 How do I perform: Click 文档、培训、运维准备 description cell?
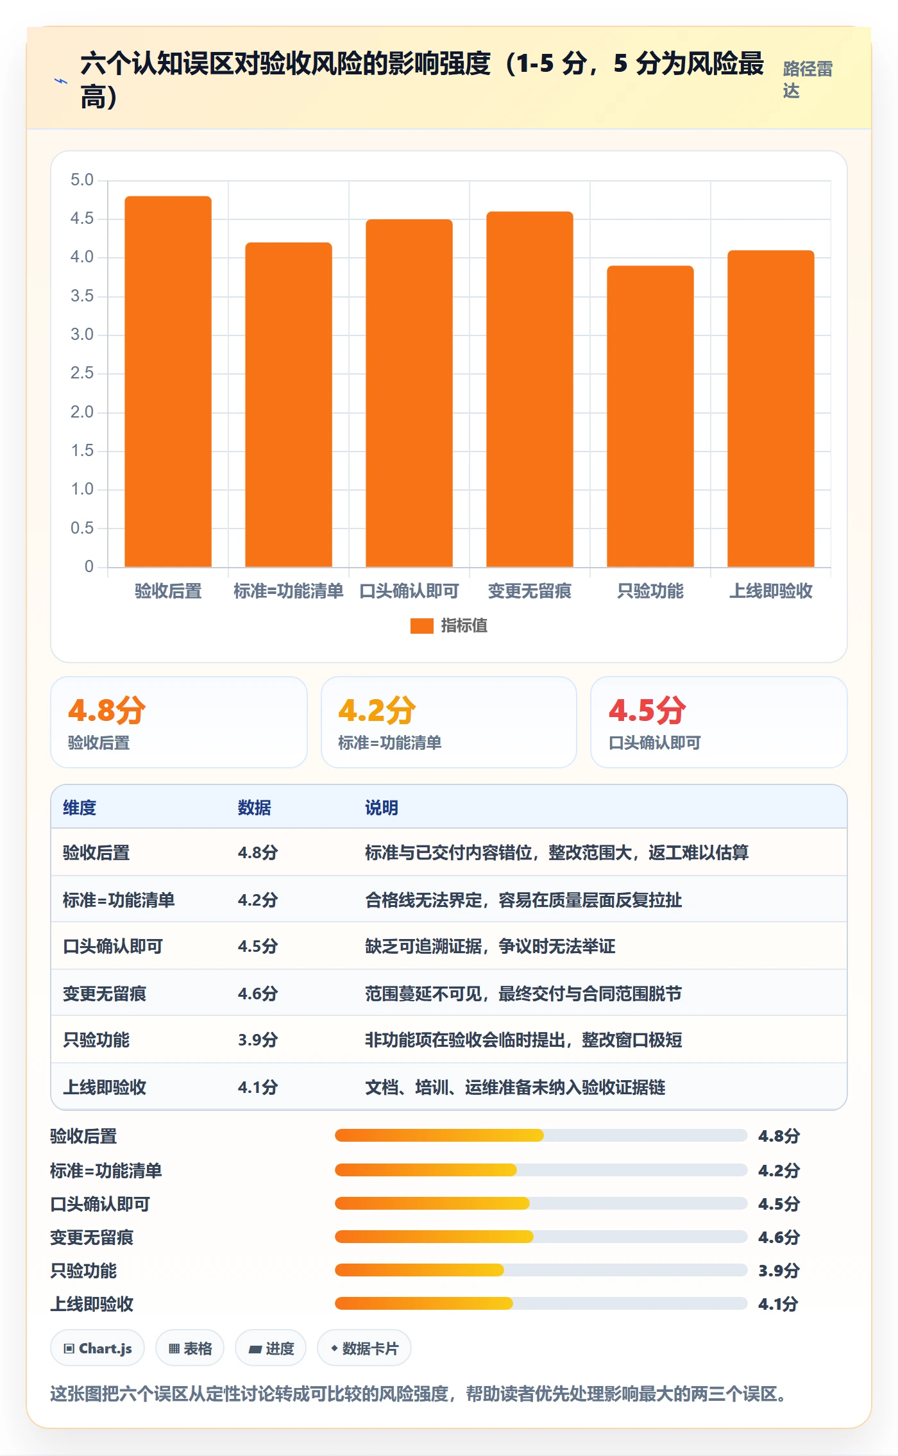(x=515, y=1087)
